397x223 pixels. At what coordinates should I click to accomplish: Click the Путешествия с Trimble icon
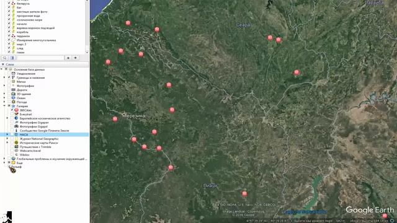point(17,147)
